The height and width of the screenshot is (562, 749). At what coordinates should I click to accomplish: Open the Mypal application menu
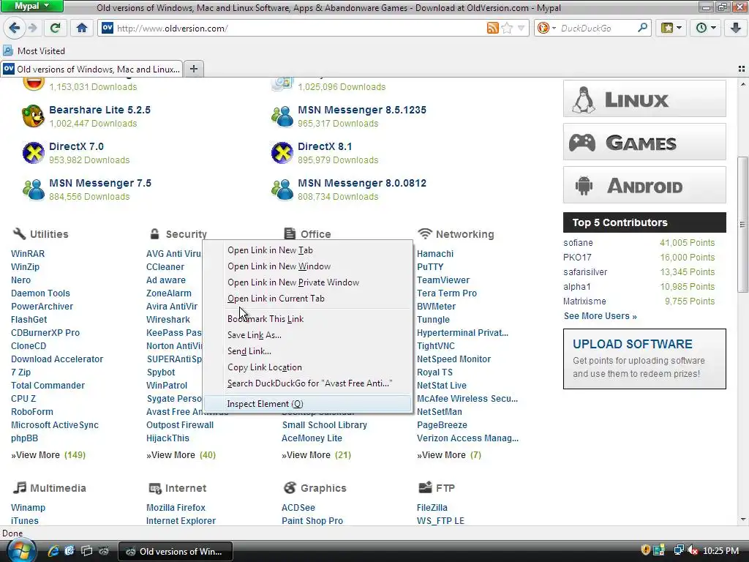click(31, 6)
